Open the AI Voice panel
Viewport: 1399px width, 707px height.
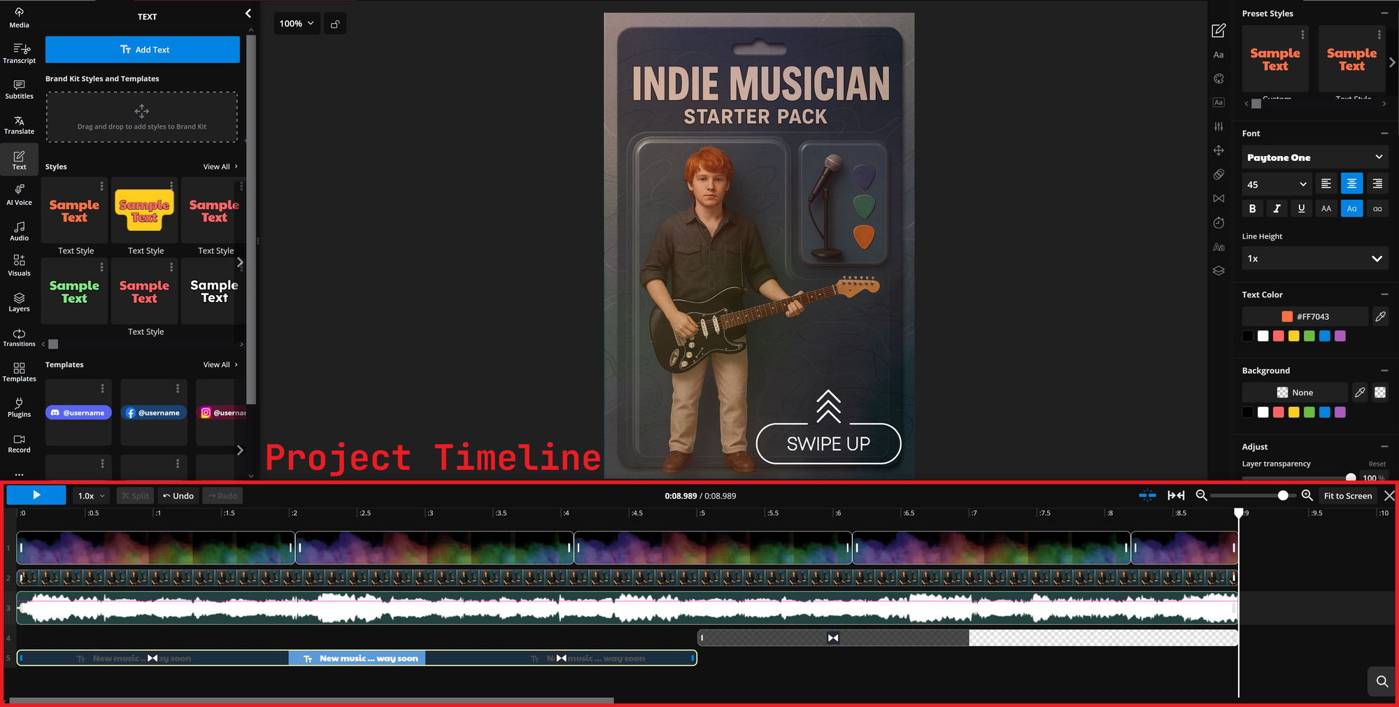19,195
